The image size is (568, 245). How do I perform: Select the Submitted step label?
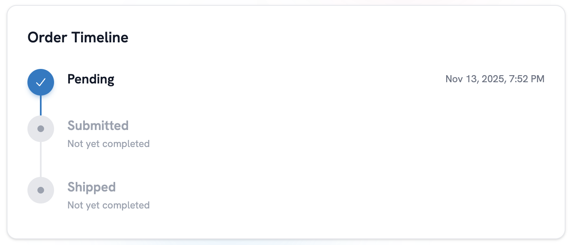[x=98, y=125]
